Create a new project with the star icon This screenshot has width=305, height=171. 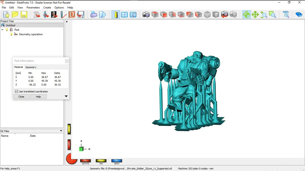pos(6,15)
